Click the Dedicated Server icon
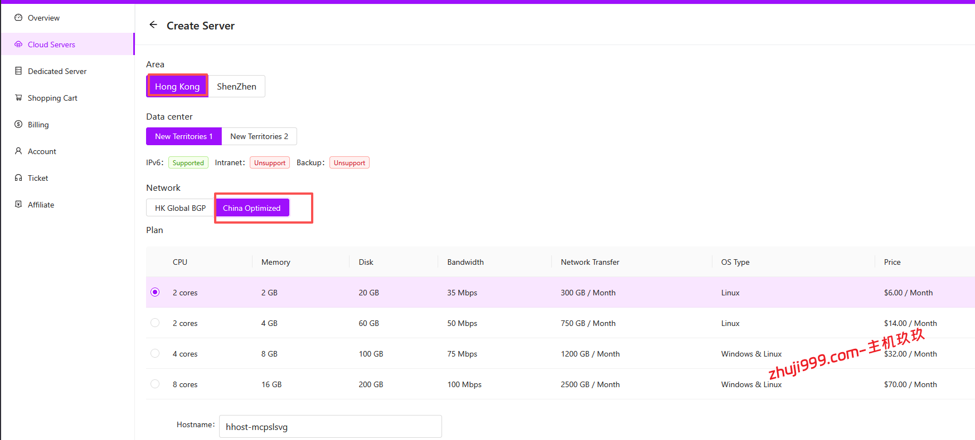975x440 pixels. 18,71
